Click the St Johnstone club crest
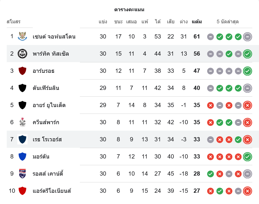Screen dimensions: 259x204 tap(22, 37)
